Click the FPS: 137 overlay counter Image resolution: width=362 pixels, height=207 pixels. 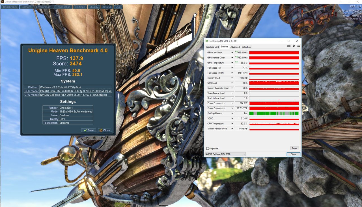355,7
